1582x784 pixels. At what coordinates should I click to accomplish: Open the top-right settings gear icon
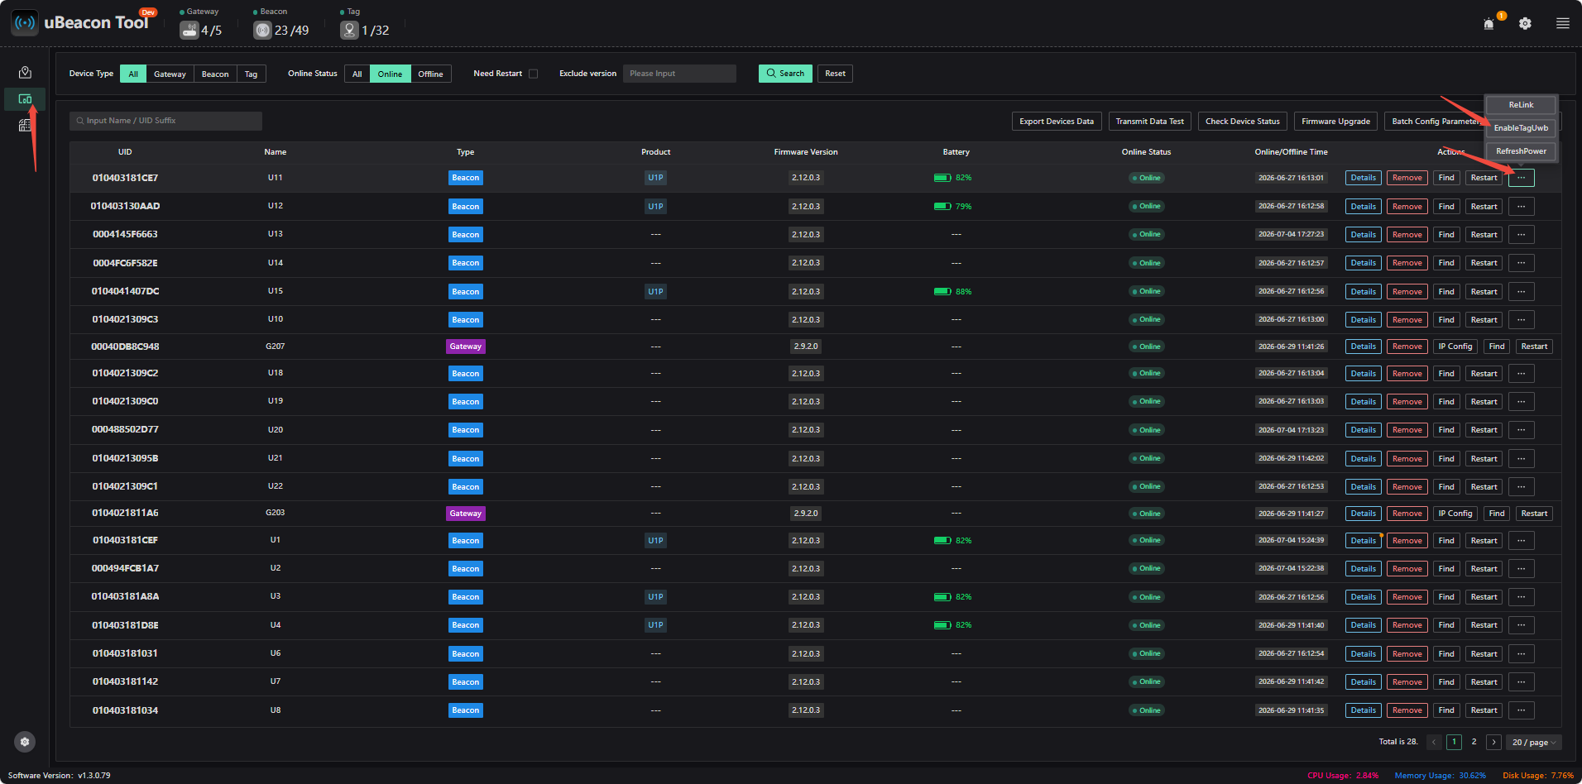[1525, 24]
